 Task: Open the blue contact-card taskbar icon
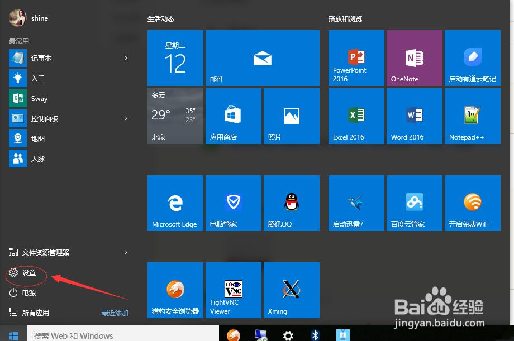tap(343, 335)
